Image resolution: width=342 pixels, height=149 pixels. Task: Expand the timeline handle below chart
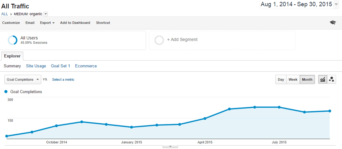tap(170, 146)
